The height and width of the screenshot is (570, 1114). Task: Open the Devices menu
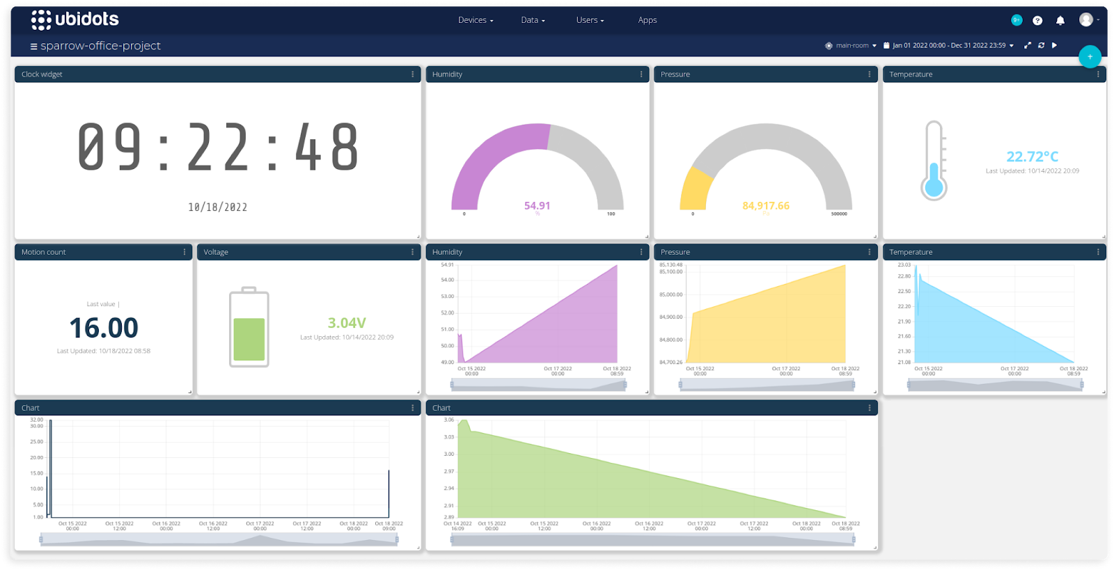point(476,20)
